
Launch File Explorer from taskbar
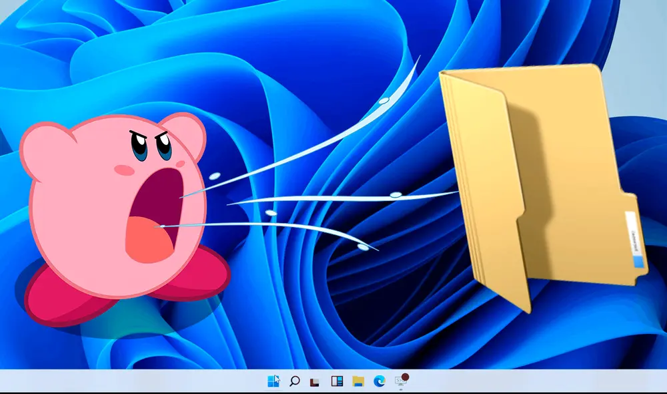pyautogui.click(x=358, y=381)
